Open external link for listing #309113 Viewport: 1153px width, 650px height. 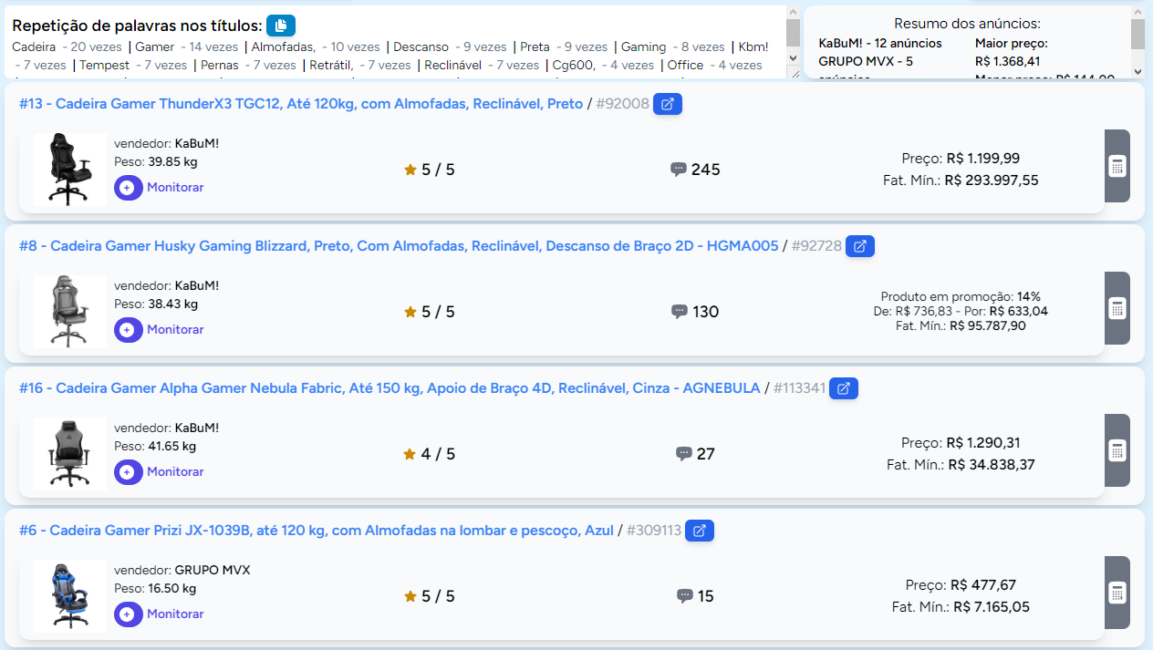700,531
